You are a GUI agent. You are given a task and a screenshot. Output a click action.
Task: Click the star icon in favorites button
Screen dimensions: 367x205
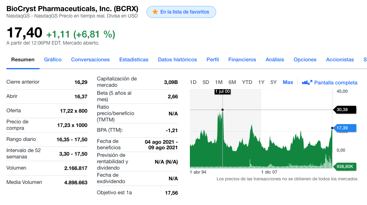[155, 12]
